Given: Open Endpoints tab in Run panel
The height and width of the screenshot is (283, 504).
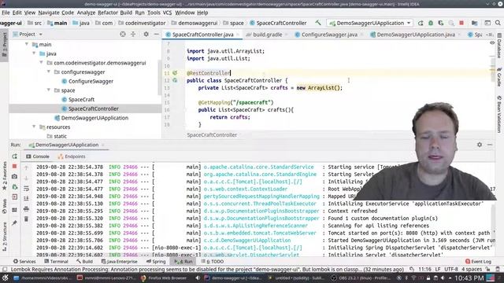Looking at the screenshot, I should [72, 156].
